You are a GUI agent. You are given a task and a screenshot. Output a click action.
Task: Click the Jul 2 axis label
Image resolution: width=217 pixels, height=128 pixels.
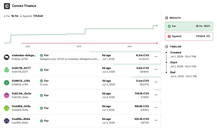(x=28, y=46)
